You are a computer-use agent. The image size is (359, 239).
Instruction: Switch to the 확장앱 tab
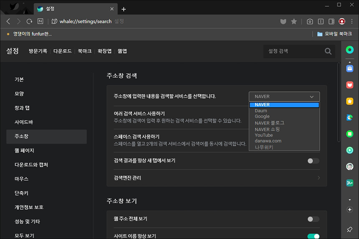click(x=105, y=51)
